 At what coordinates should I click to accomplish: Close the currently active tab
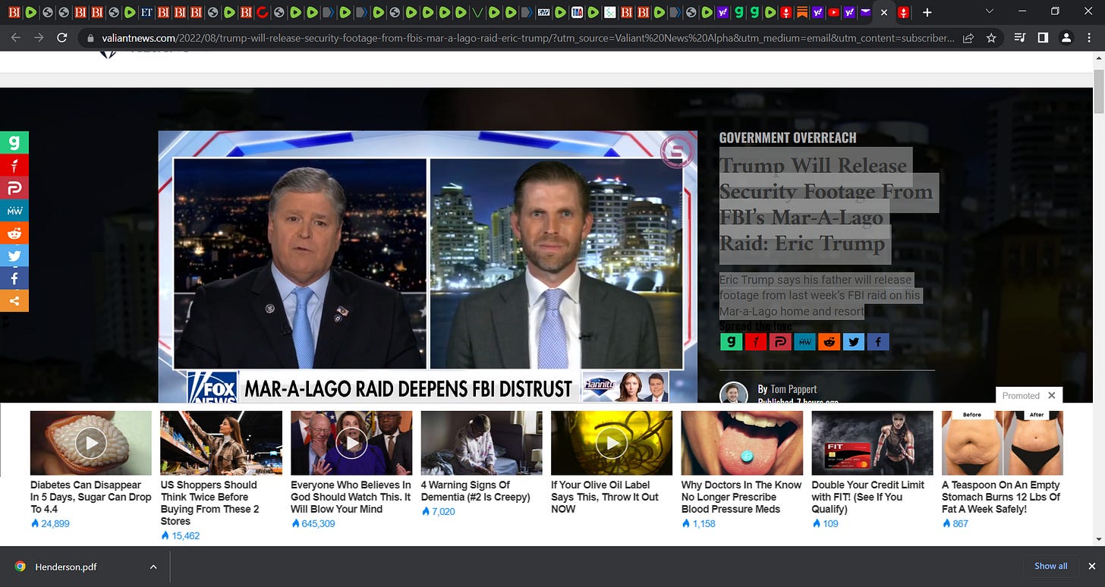(x=884, y=12)
